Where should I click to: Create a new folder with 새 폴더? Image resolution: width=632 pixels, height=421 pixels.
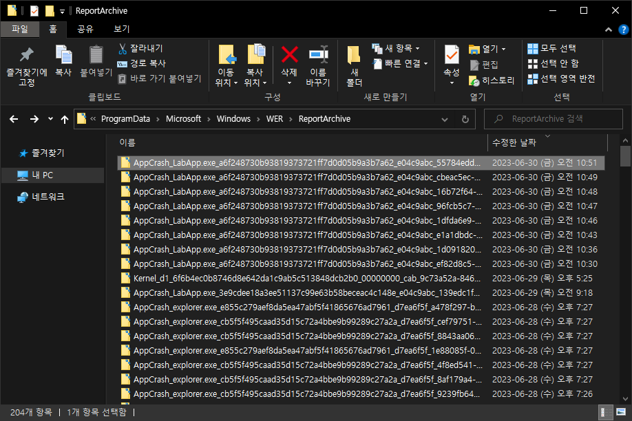point(355,65)
